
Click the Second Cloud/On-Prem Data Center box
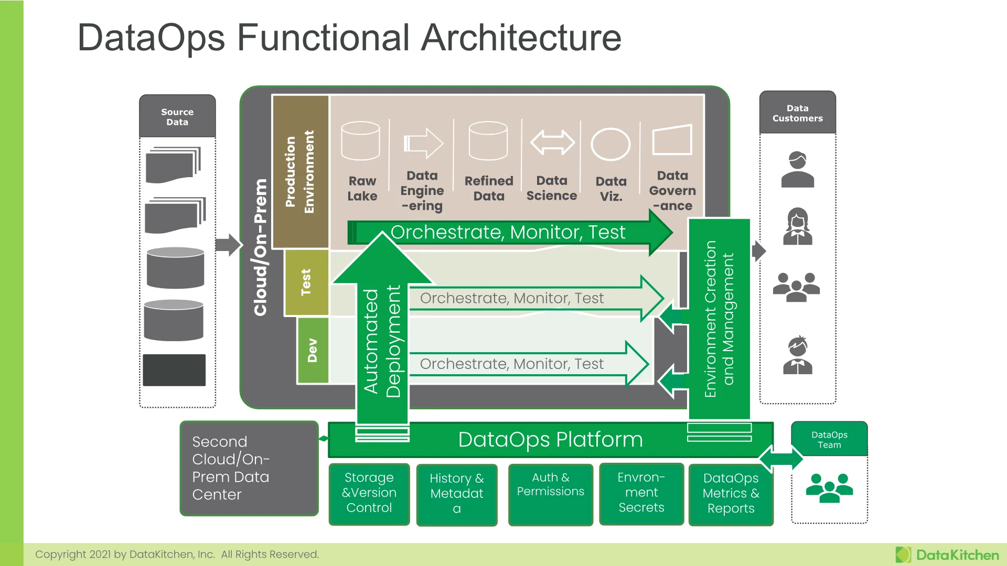pyautogui.click(x=249, y=469)
